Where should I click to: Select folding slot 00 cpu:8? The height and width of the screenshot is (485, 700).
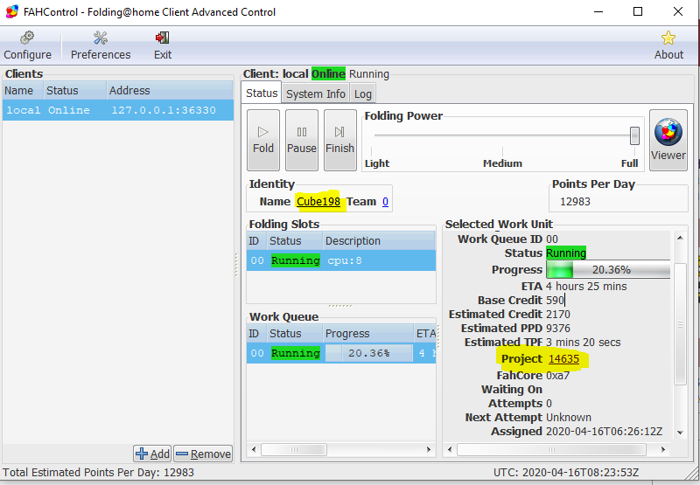[341, 260]
